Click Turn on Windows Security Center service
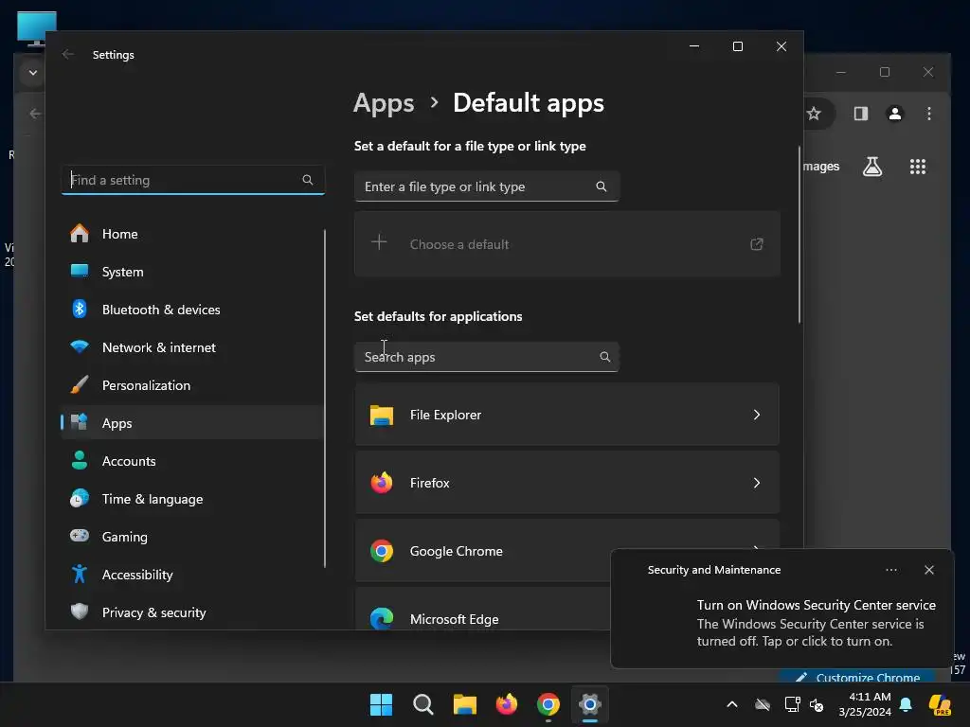The height and width of the screenshot is (727, 970). coord(816,605)
